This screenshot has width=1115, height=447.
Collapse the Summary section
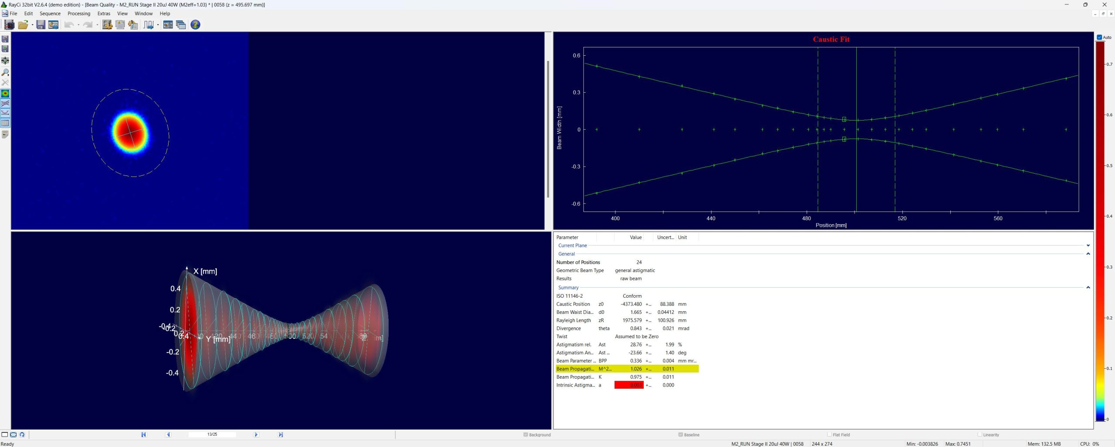tap(1088, 288)
